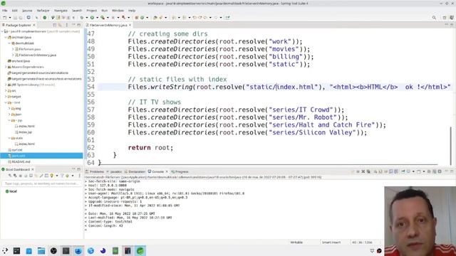Toggle Show Console When Standard Error Changes
The image size is (456, 256).
396,171
